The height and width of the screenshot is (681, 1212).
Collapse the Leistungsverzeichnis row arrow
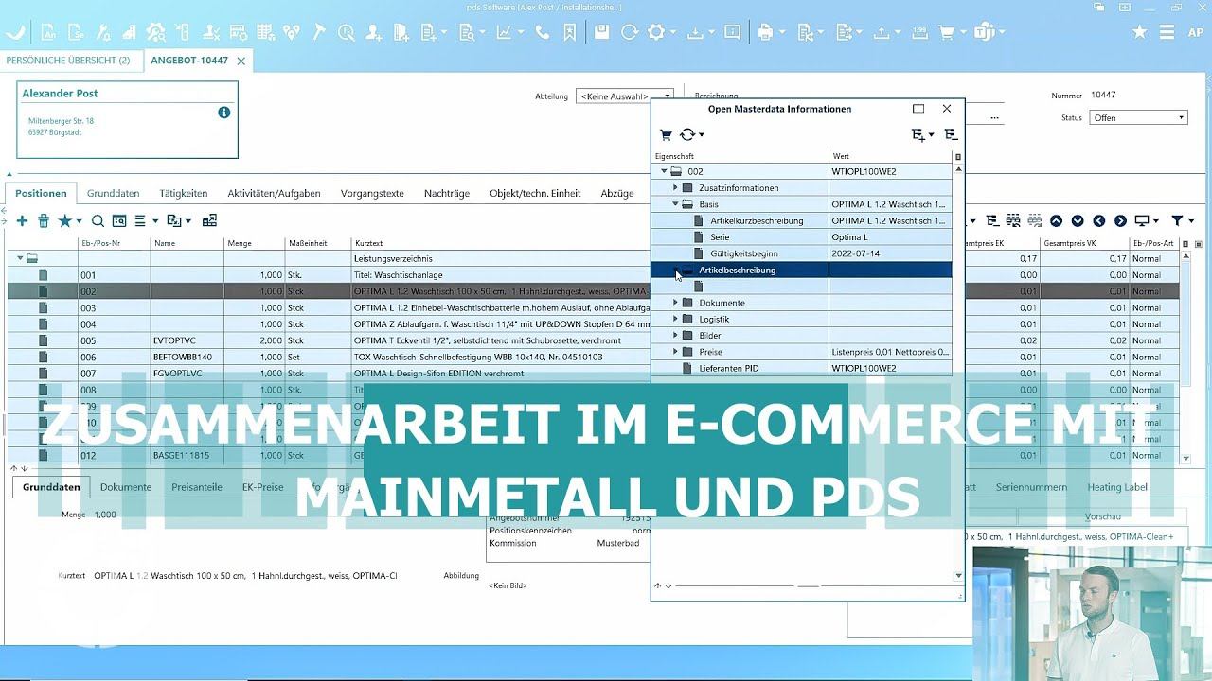(x=20, y=257)
